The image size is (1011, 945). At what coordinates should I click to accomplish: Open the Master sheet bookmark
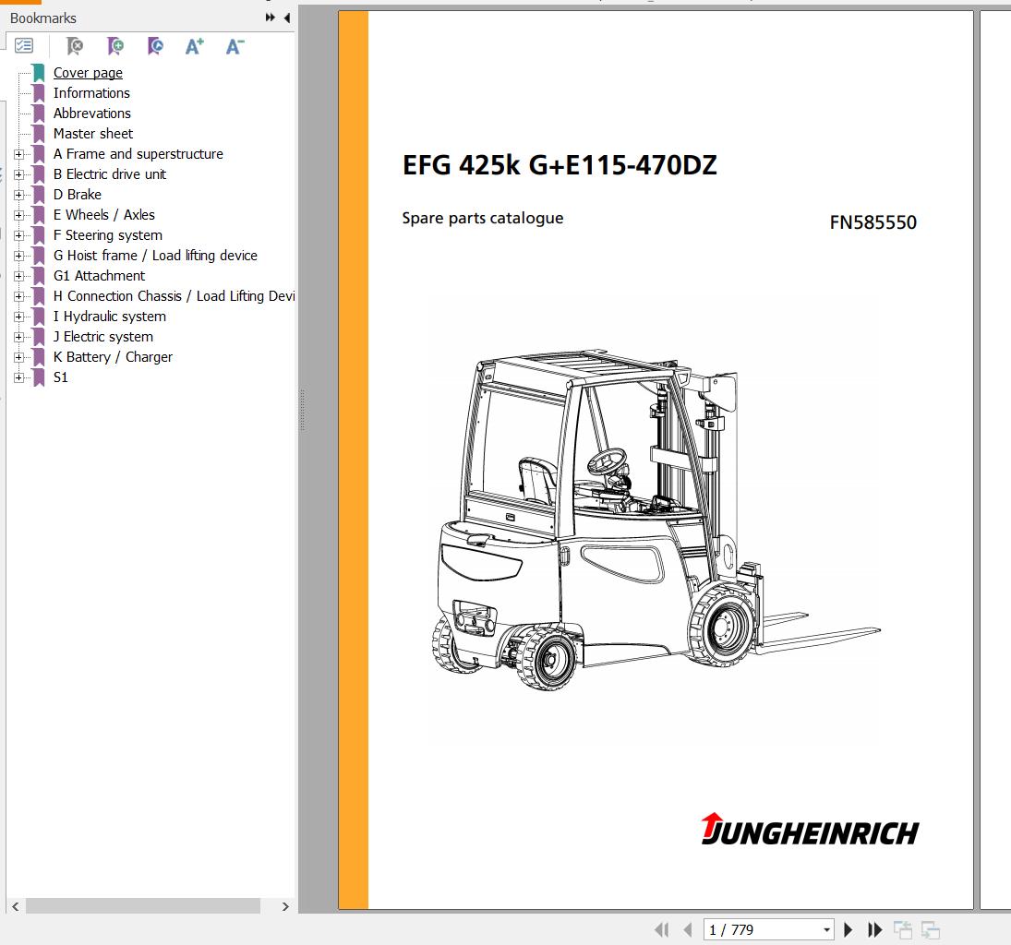93,133
